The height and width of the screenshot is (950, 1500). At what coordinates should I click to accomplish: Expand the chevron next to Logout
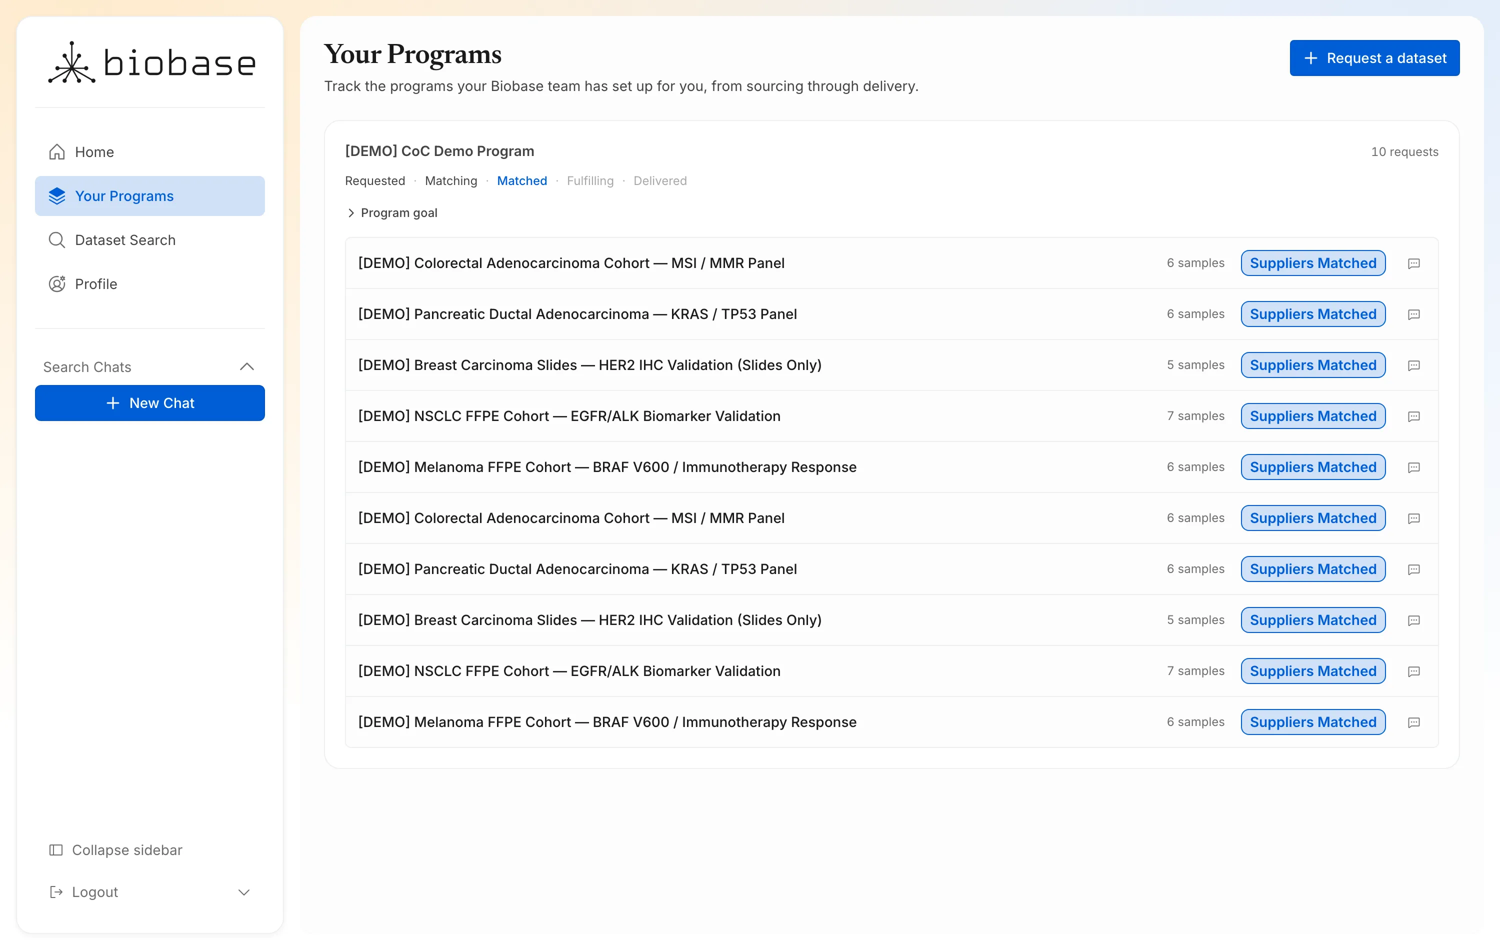point(243,892)
